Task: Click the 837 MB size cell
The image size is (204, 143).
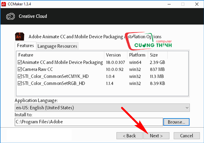Action: (x=157, y=69)
